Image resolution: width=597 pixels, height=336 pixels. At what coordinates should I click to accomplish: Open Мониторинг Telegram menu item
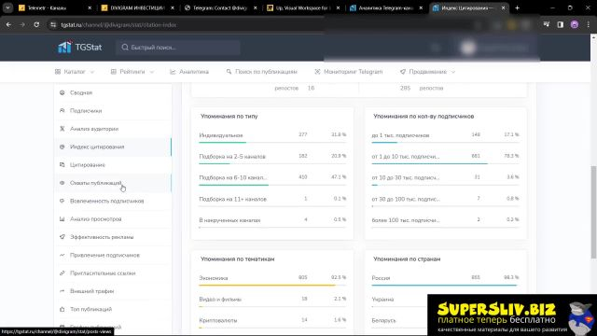point(348,72)
